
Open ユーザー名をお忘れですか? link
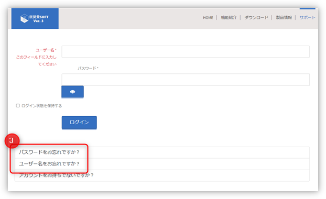pyautogui.click(x=49, y=164)
